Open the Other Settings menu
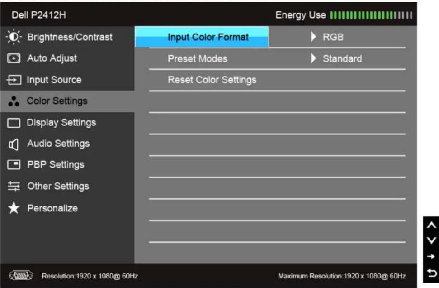 [67, 186]
